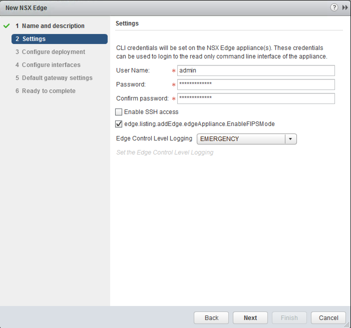Click into the Password field

point(256,84)
